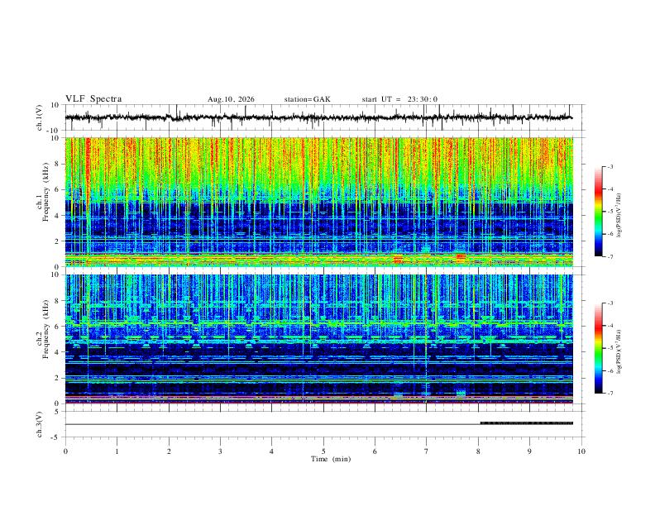Image resolution: width=655 pixels, height=506 pixels.
Task: Click the red burst near 7.7 minutes in ch.1
Action: coord(461,256)
